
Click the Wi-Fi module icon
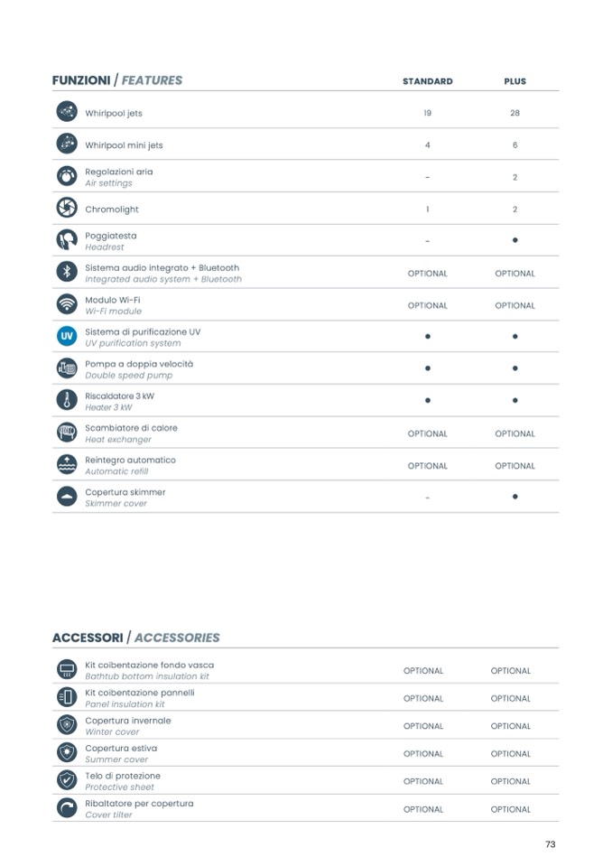[x=66, y=304]
